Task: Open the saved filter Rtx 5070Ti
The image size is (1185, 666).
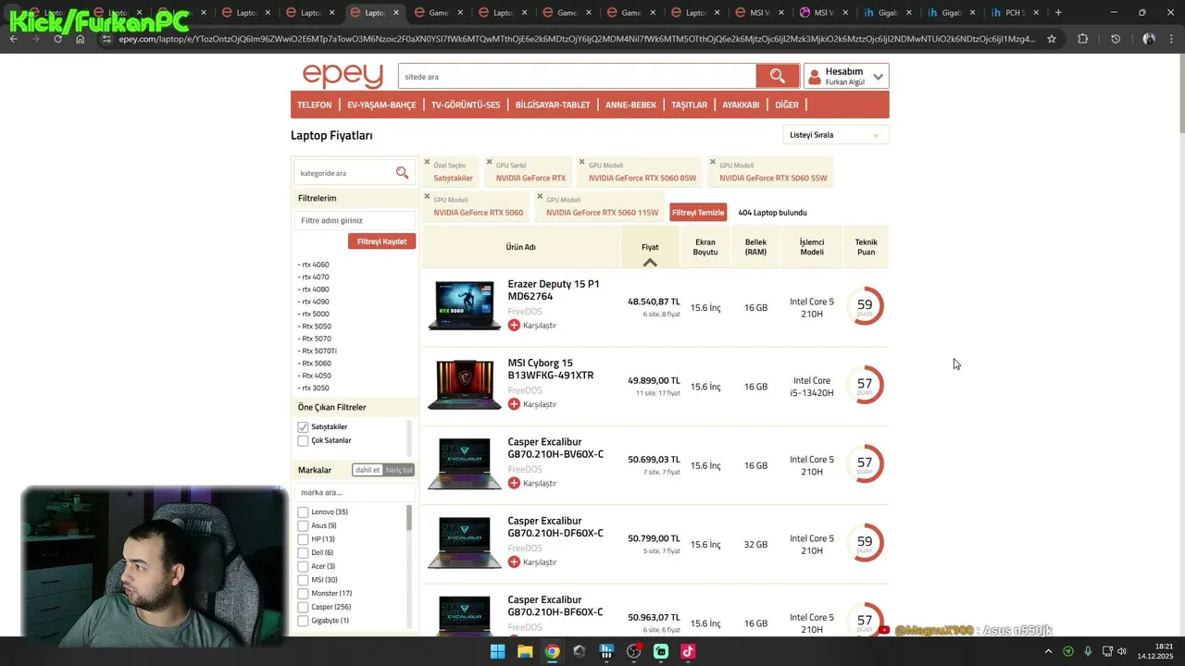Action: pyautogui.click(x=318, y=351)
